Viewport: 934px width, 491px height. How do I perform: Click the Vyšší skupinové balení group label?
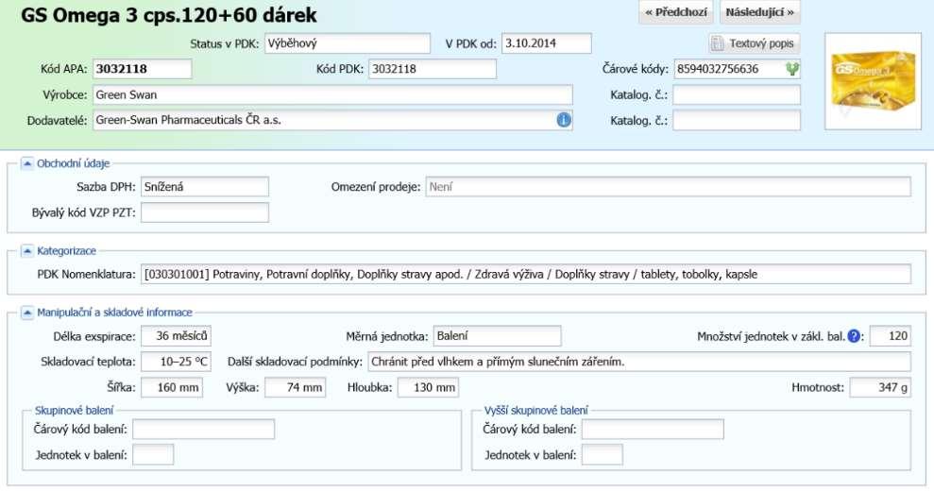(535, 411)
